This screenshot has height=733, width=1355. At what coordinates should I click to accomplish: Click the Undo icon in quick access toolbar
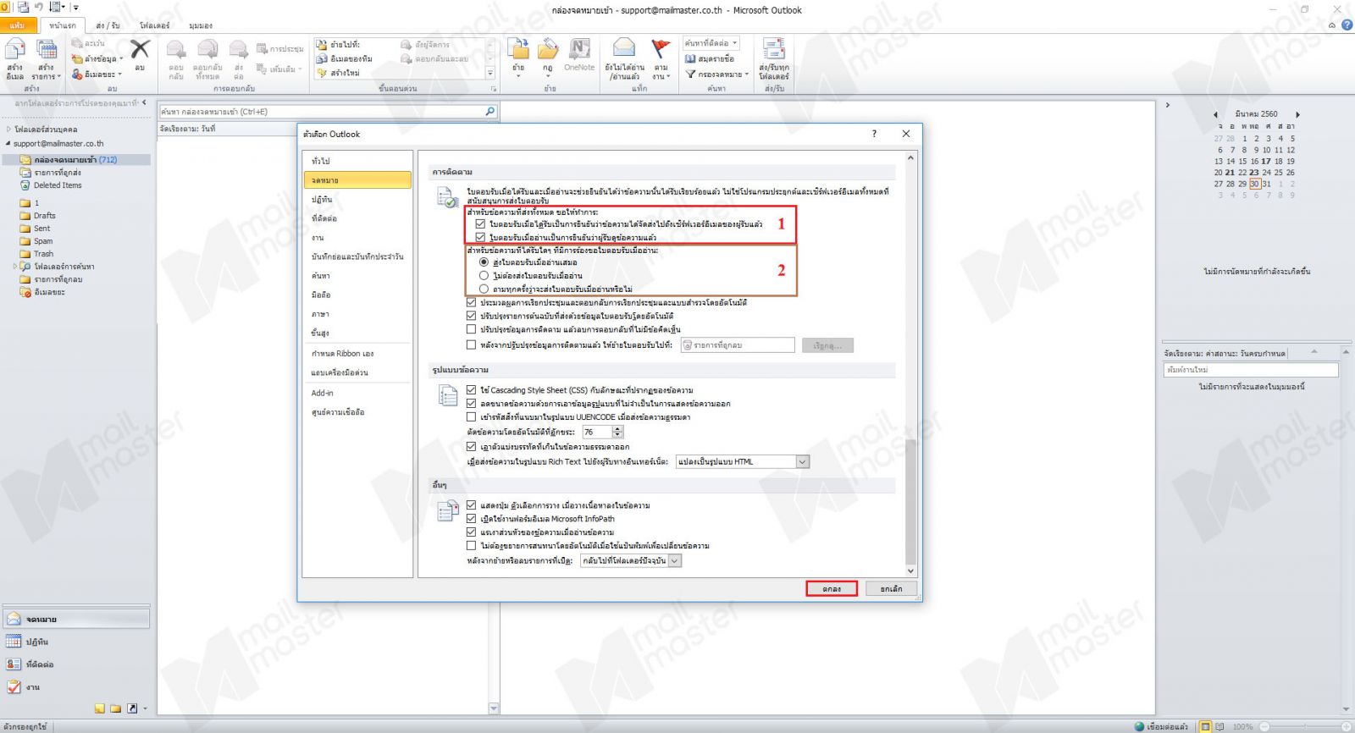38,7
